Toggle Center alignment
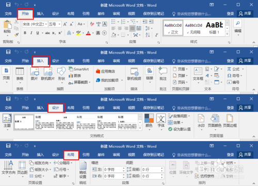Image resolution: width=258 pixels, height=186 pixels. point(120,28)
